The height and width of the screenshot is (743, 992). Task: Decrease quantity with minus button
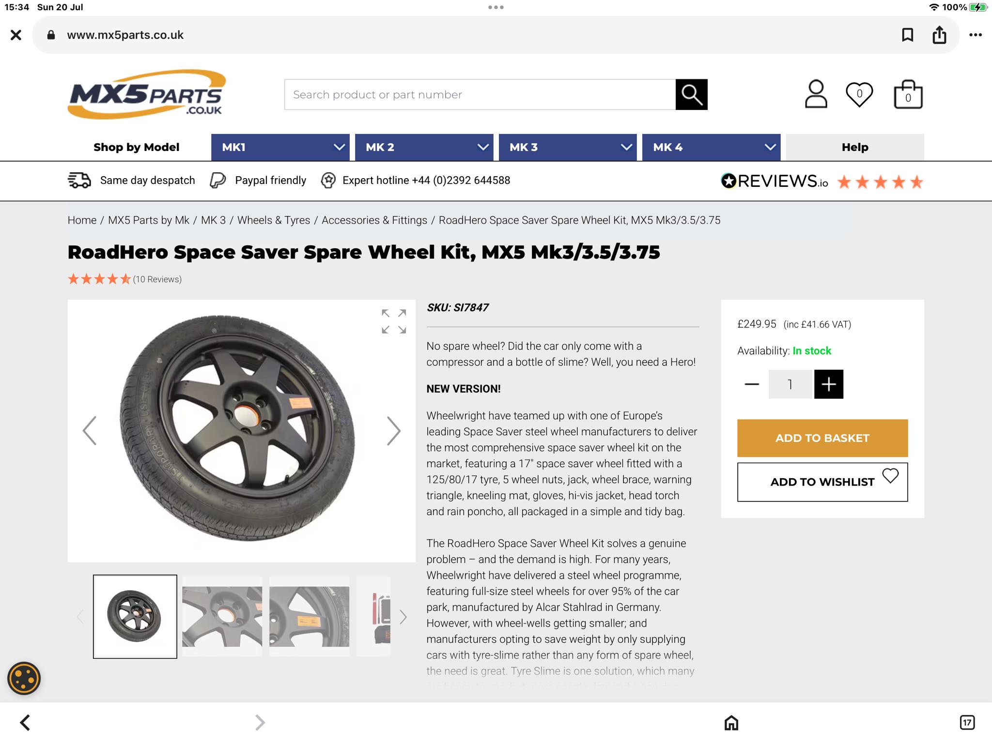(x=752, y=384)
